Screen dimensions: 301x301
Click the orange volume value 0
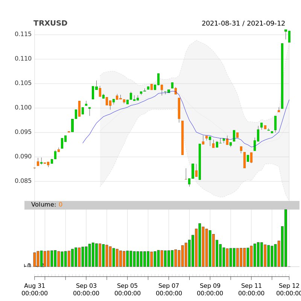tap(61, 205)
